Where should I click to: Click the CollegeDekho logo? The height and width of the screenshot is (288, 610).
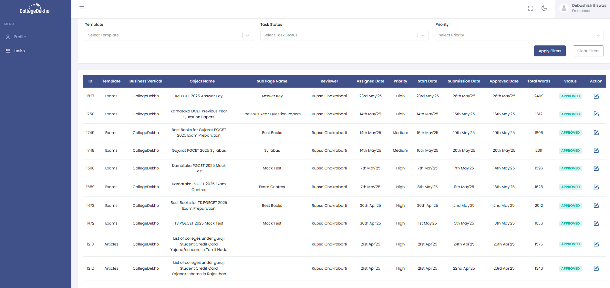[35, 9]
